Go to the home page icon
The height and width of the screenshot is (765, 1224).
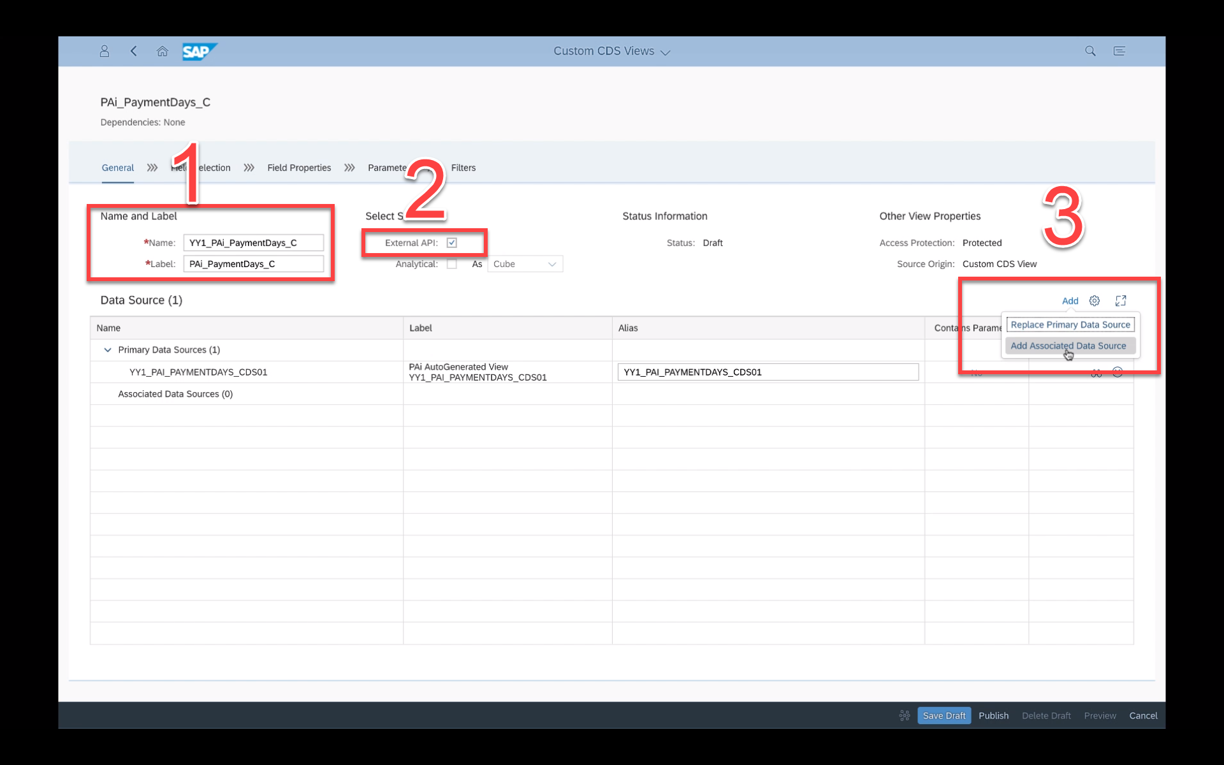pos(163,51)
